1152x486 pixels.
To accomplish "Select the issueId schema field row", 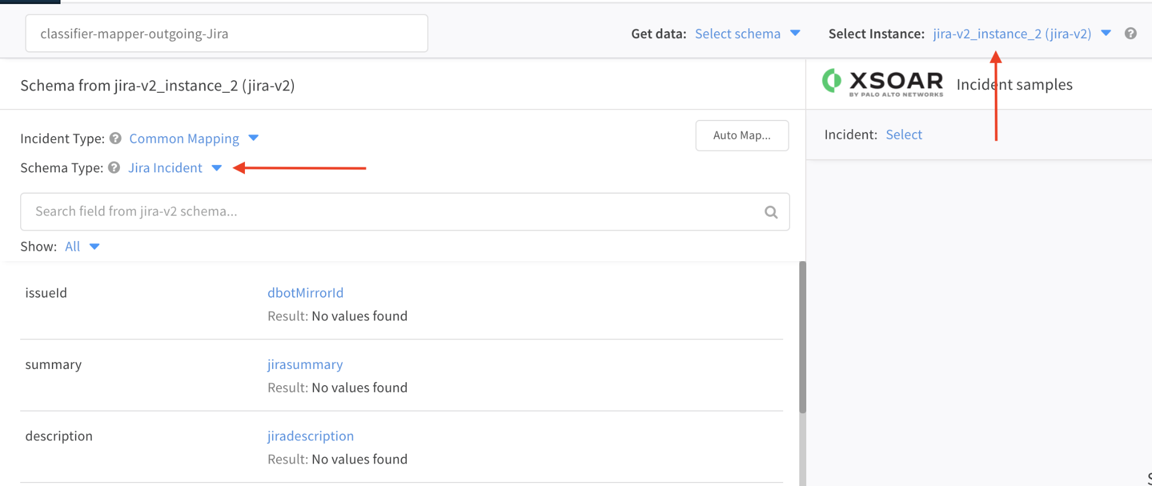I will (46, 293).
